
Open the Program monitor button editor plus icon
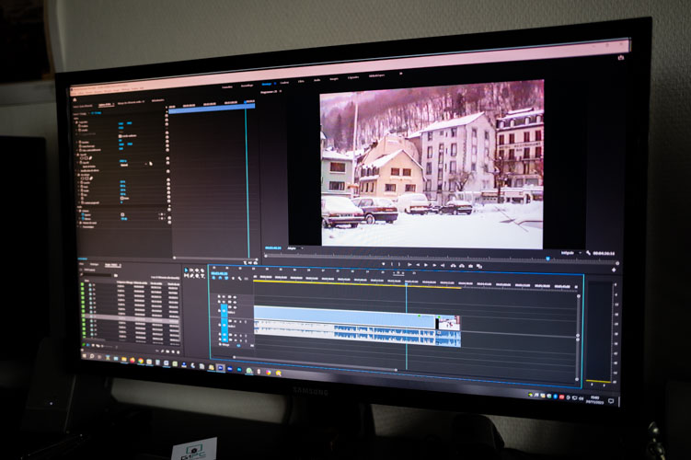click(614, 270)
